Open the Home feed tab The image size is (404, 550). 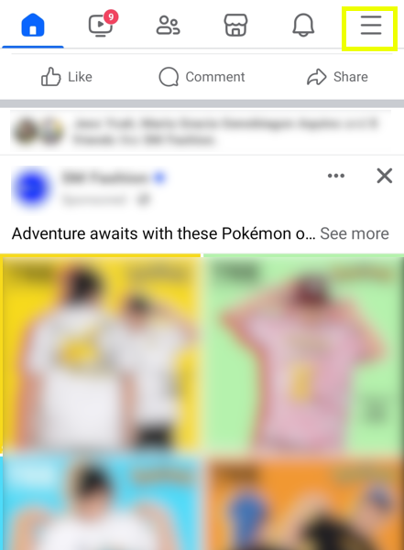click(33, 25)
